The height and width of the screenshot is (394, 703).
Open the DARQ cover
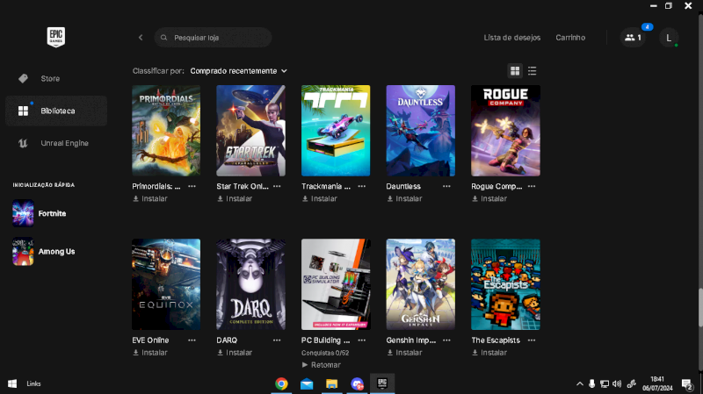point(250,284)
